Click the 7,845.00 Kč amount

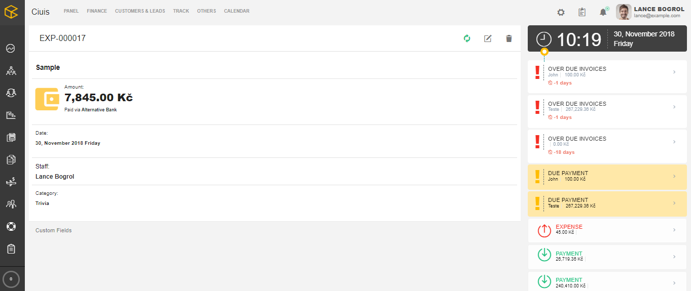click(x=98, y=97)
